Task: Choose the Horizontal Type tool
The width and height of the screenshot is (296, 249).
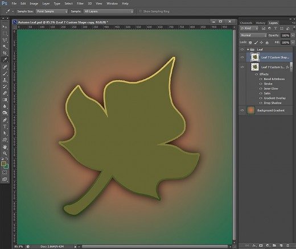Action: [x=5, y=127]
